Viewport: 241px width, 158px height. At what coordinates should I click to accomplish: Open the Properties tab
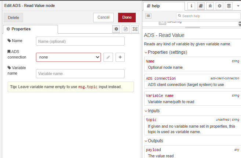pyautogui.click(x=30, y=29)
